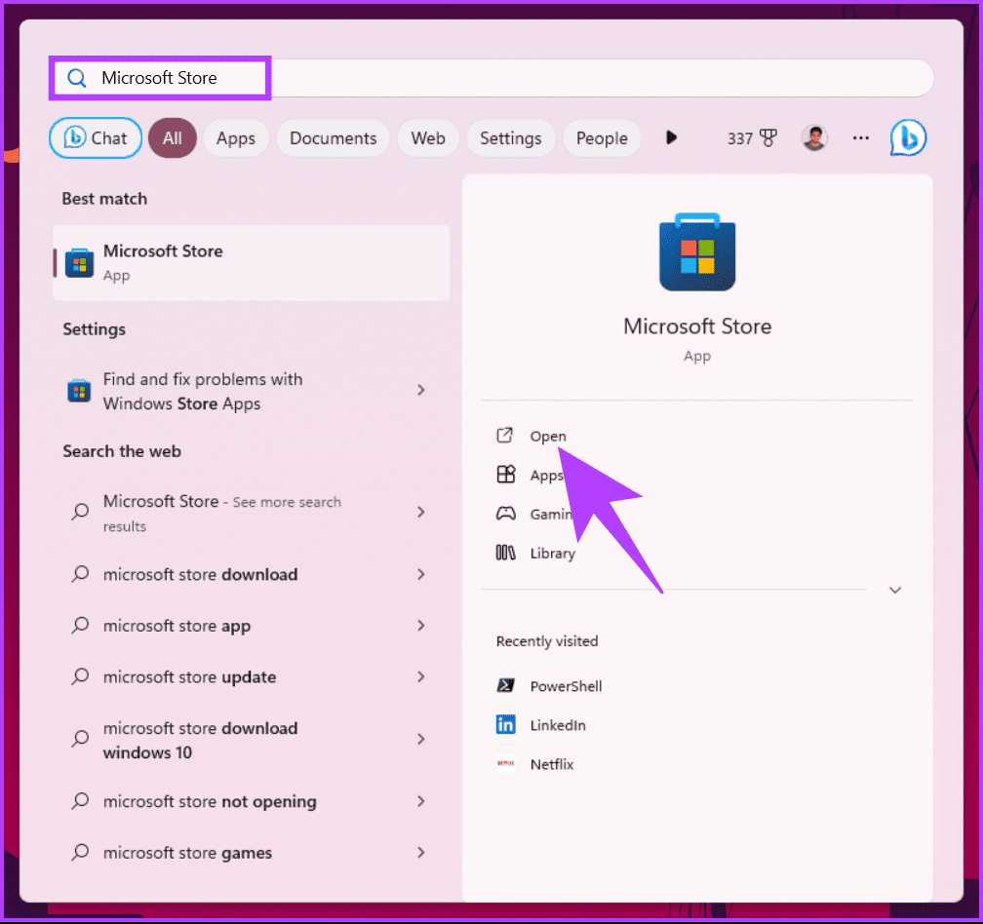Select the user profile picture
Screen dimensions: 983x924
(x=814, y=137)
